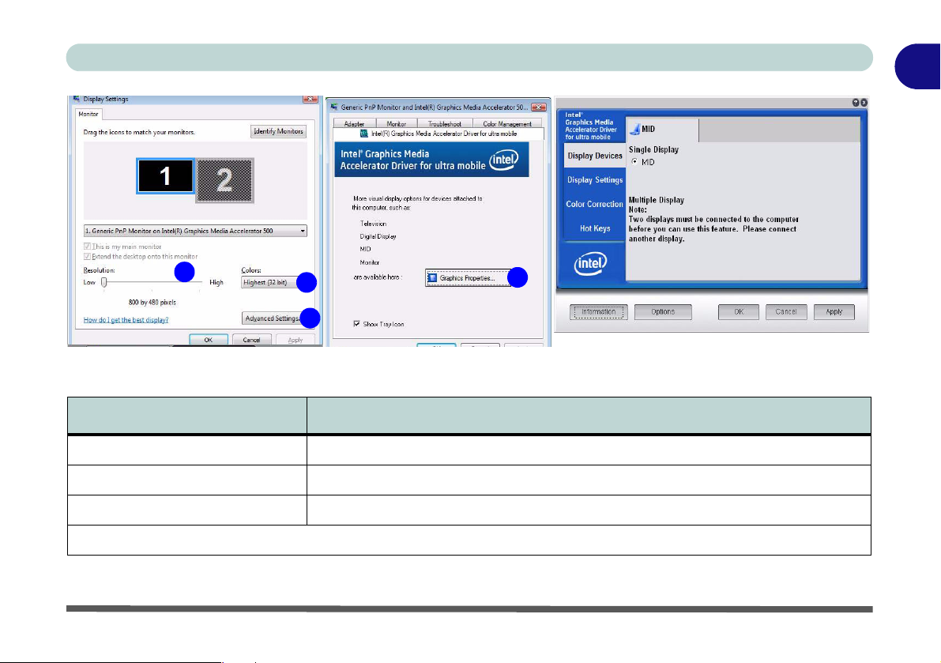Screen dimensions: 941x663
Task: Click the Identify Monitors button
Action: tap(278, 131)
